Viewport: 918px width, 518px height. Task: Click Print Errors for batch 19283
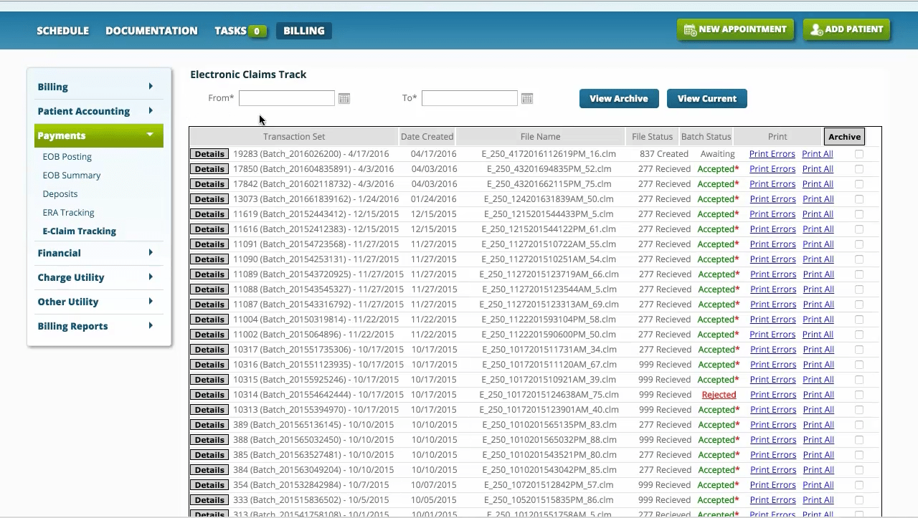(x=772, y=154)
